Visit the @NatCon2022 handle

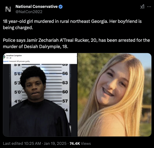29,12
